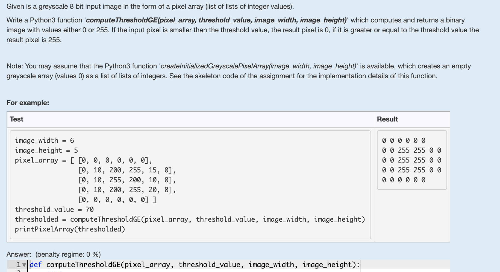Click the 'pixel_array = [' first row in test
Screen dimensions: 500x272
point(83,160)
